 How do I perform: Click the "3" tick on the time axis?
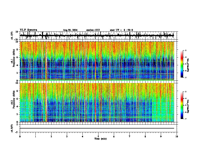point(67,136)
